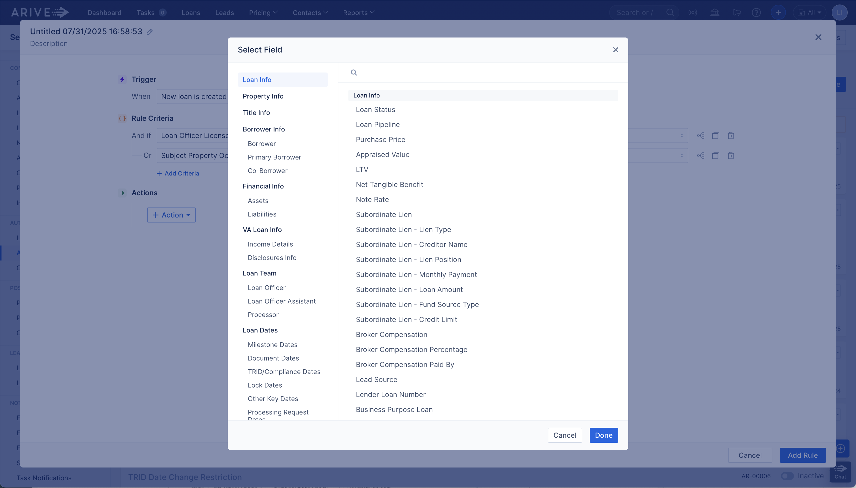Open the Chat widget
856x488 pixels.
pyautogui.click(x=840, y=472)
